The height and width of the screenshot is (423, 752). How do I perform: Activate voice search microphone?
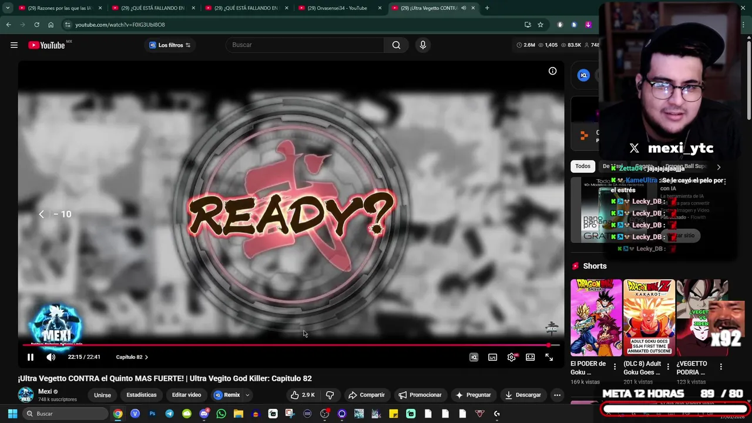click(x=422, y=45)
